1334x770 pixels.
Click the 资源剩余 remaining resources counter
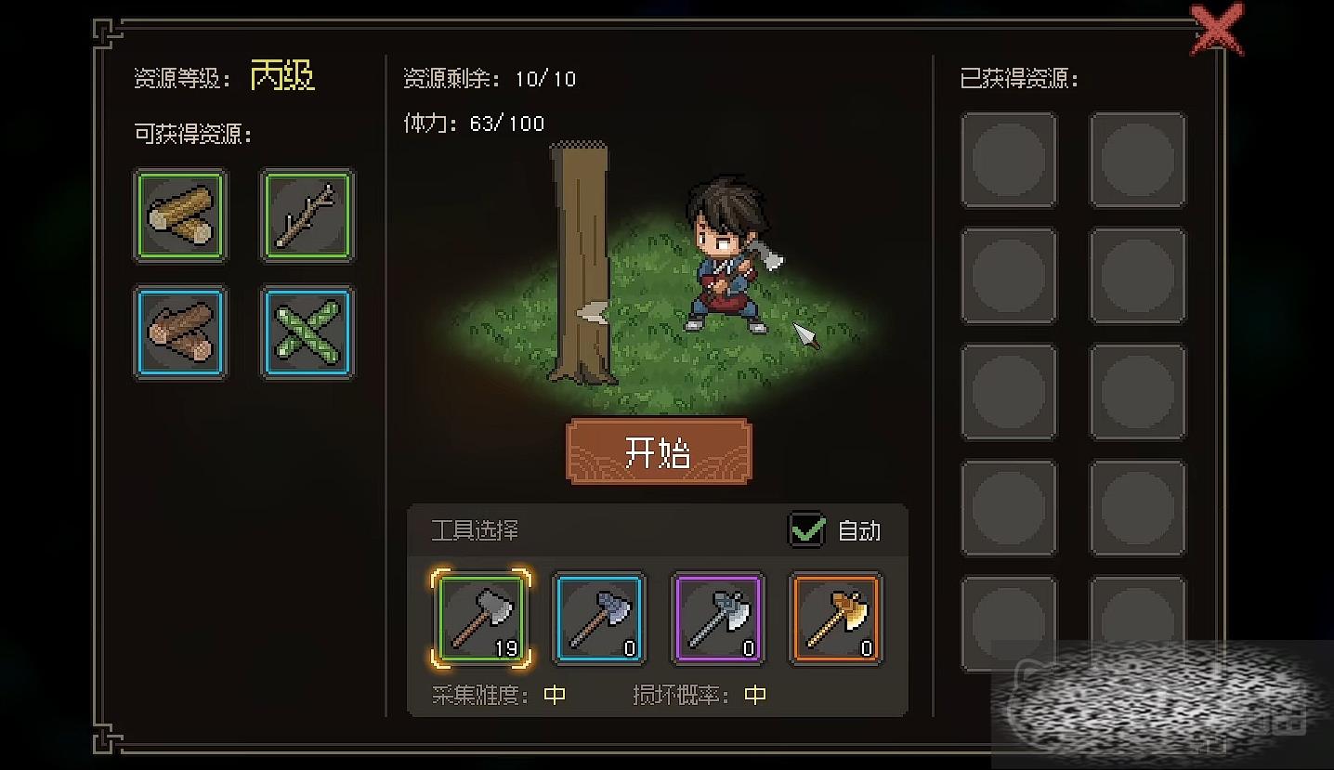tap(490, 79)
